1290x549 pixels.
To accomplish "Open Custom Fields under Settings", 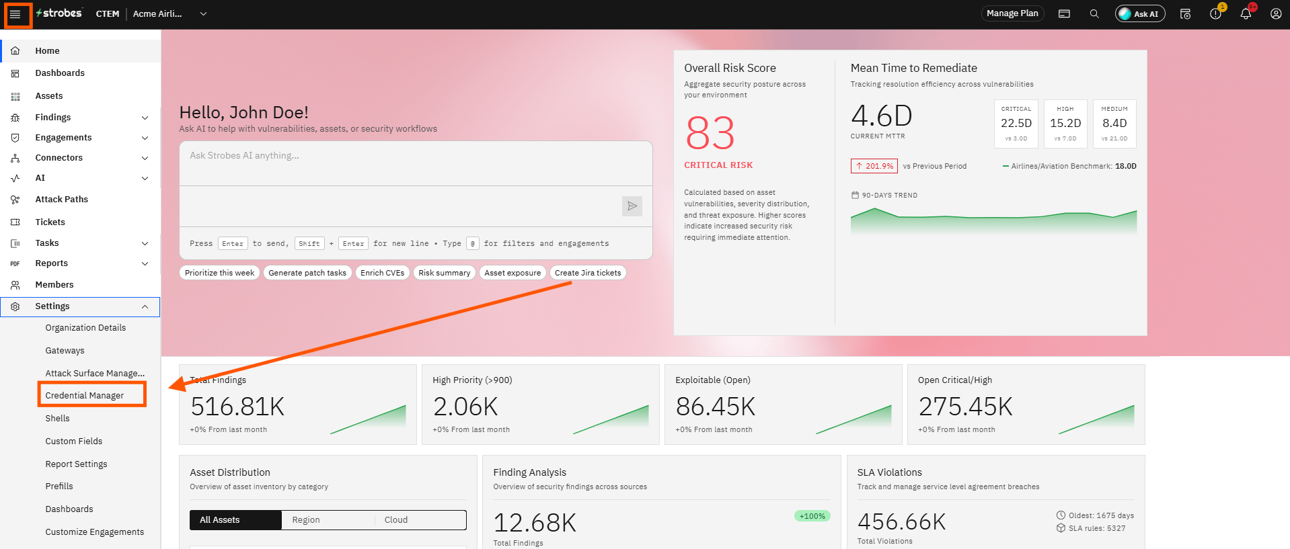I will click(x=74, y=441).
